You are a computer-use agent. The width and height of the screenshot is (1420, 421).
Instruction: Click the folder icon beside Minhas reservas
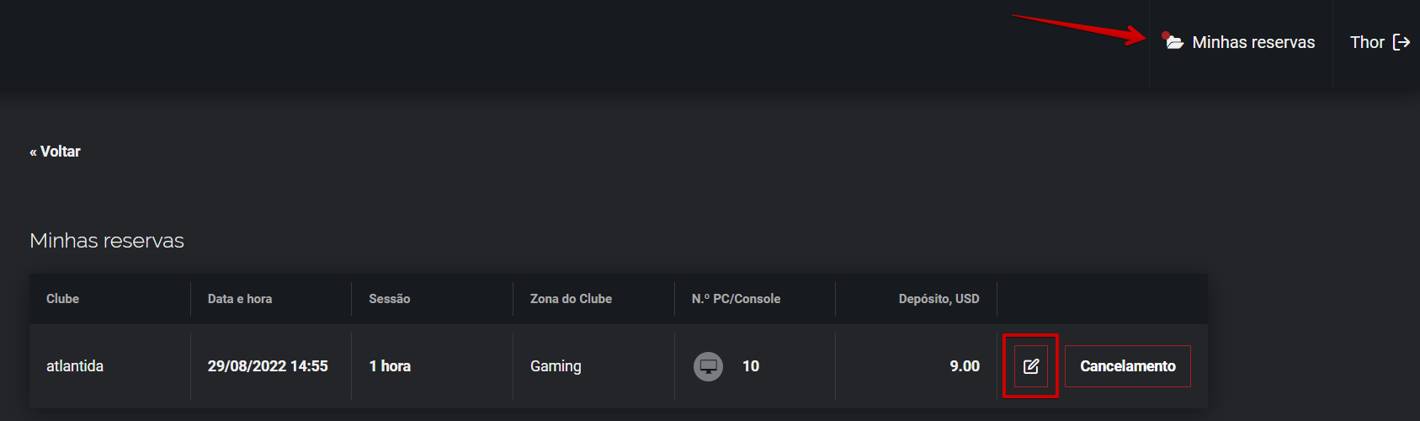pos(1174,42)
